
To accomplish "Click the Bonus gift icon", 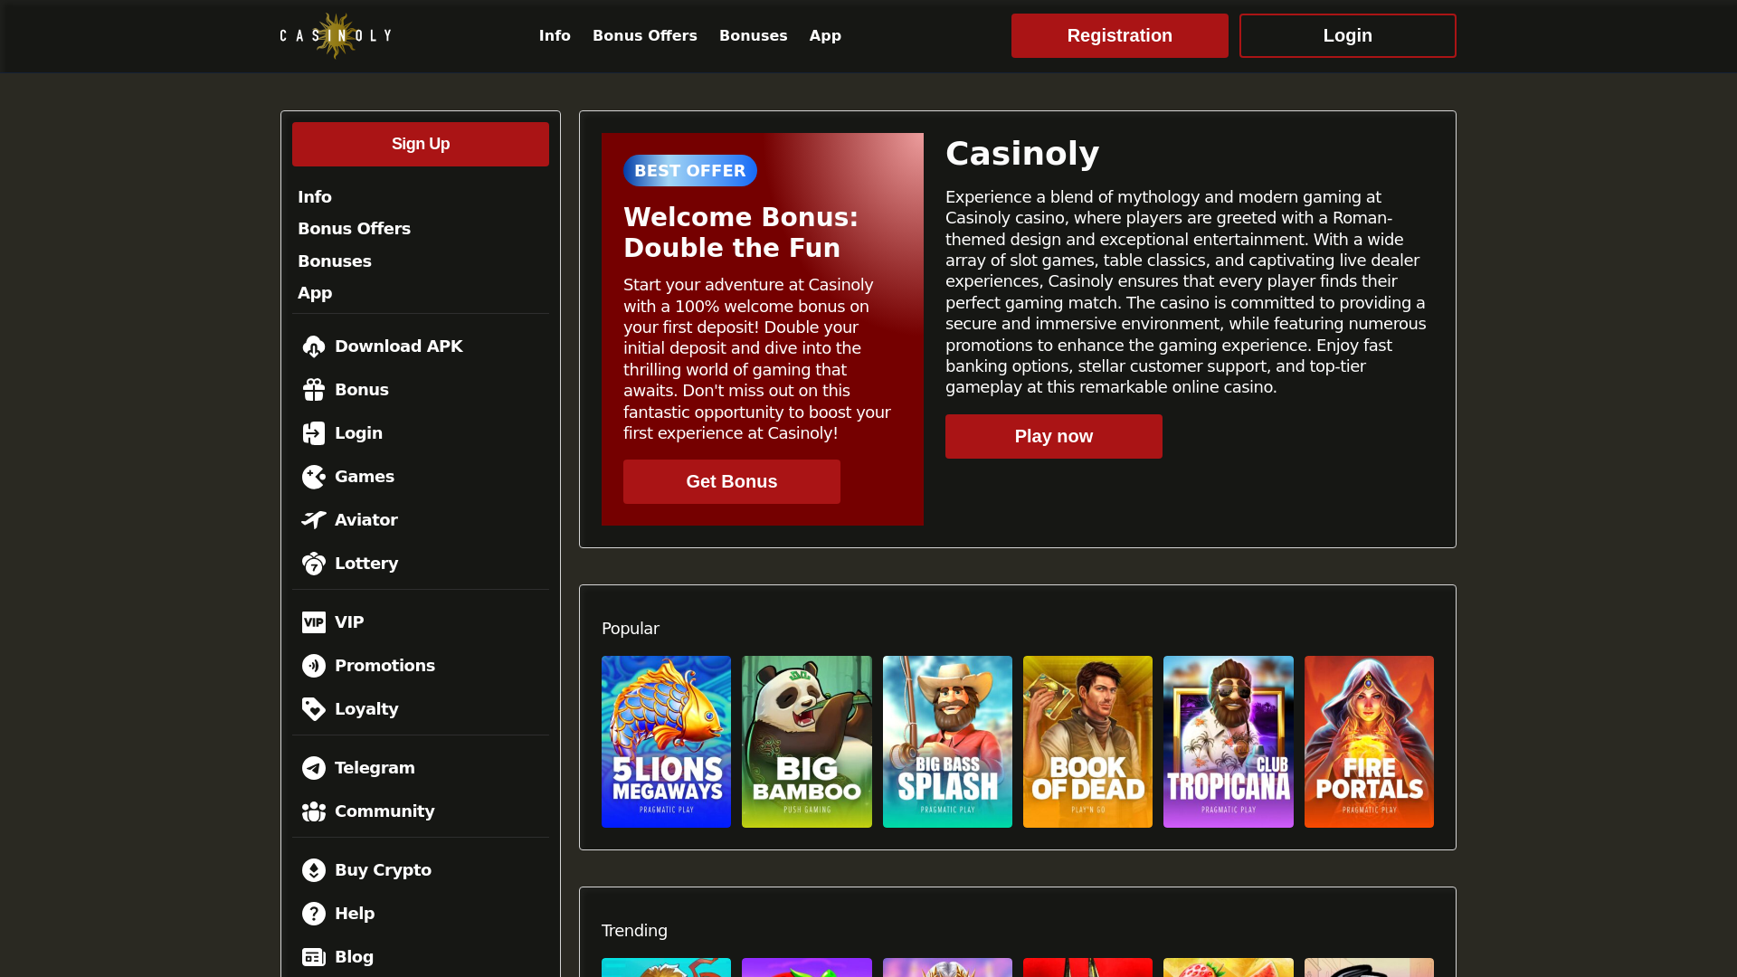I will click(x=314, y=390).
